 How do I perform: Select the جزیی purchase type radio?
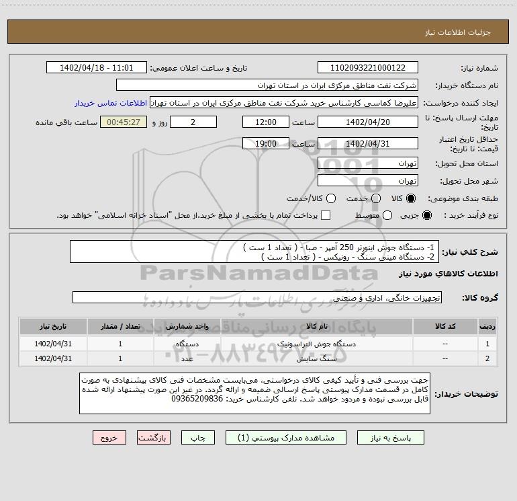coord(426,215)
